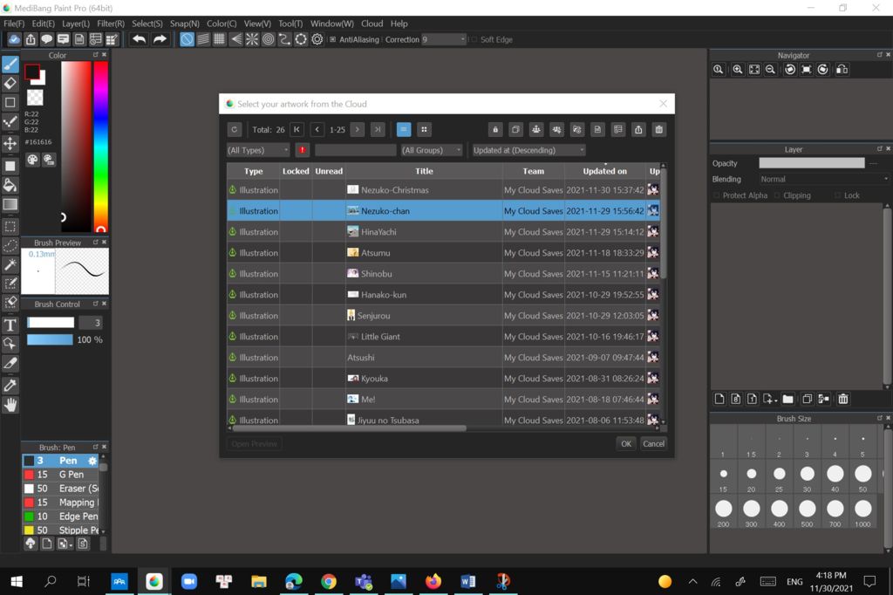Screen dimensions: 893x595
Task: Toggle the red unread alert filter
Action: (302, 150)
